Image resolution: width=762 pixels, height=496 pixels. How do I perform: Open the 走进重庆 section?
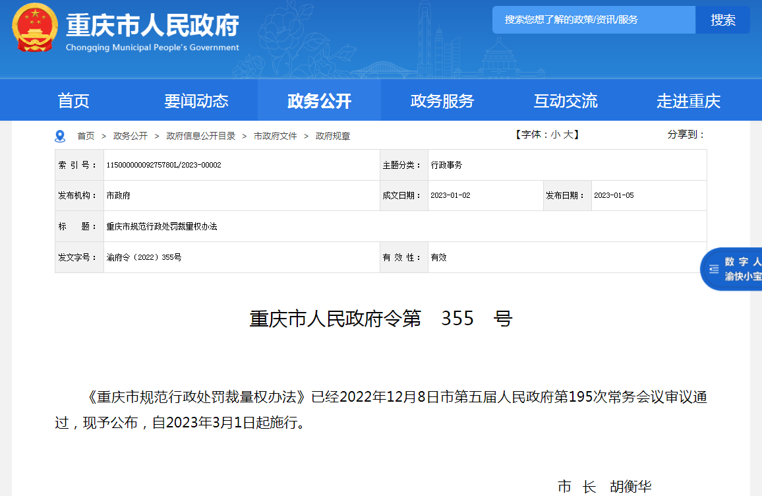click(689, 100)
